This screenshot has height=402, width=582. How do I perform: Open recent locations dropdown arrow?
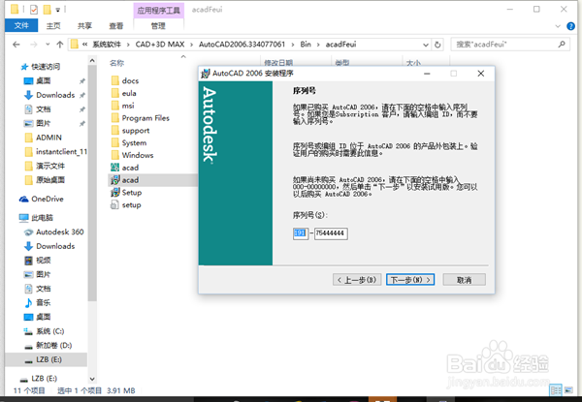click(x=48, y=45)
